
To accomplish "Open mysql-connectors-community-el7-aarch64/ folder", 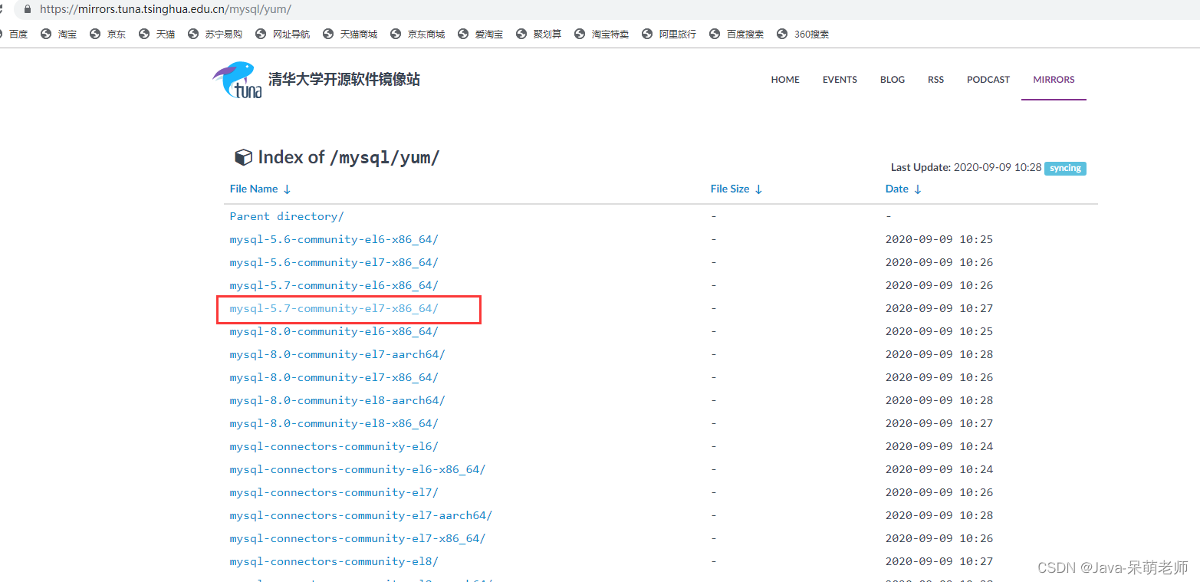I will (361, 515).
